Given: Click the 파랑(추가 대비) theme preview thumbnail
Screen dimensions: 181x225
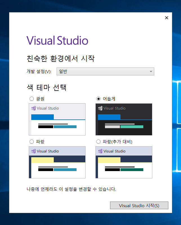Looking at the screenshot, I should tap(124, 162).
